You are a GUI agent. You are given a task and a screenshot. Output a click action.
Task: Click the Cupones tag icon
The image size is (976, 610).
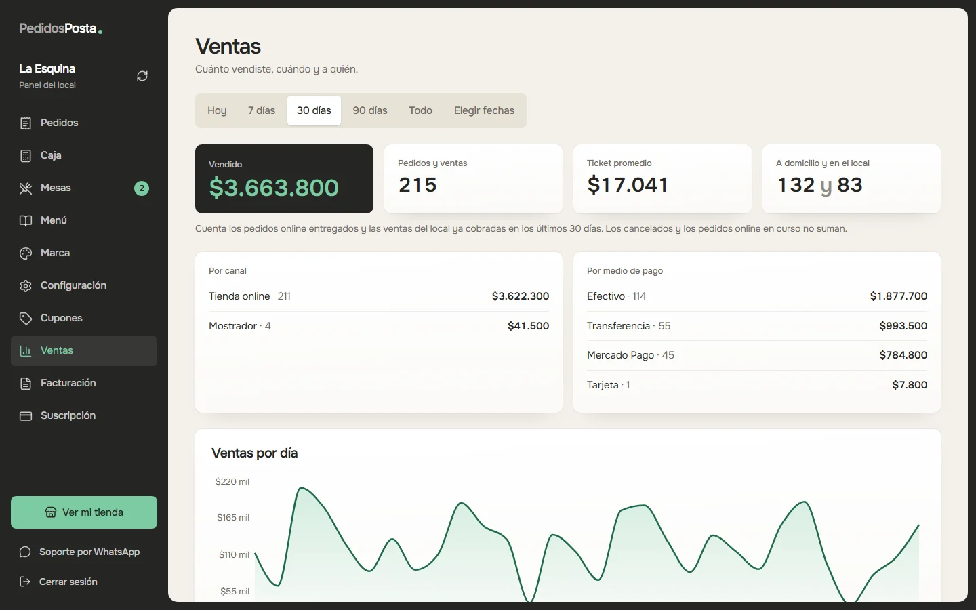[26, 318]
